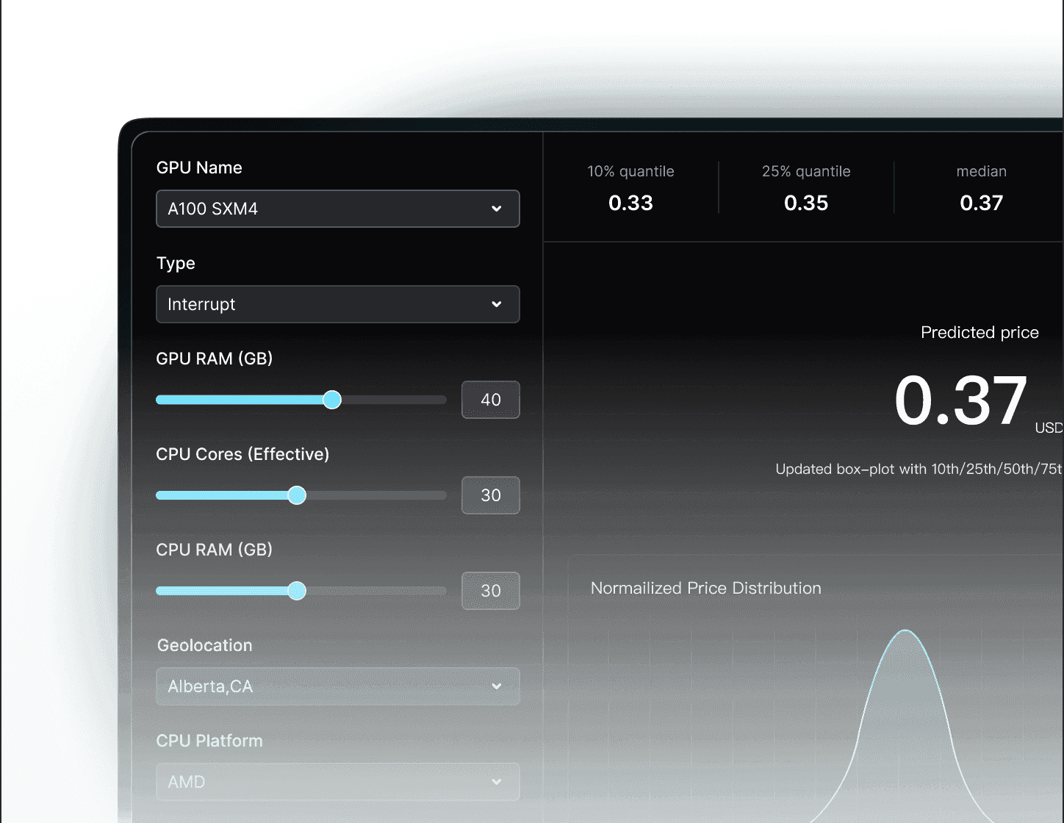This screenshot has height=823, width=1064.
Task: Click the Normailized Price Distribution heading
Action: pyautogui.click(x=706, y=588)
